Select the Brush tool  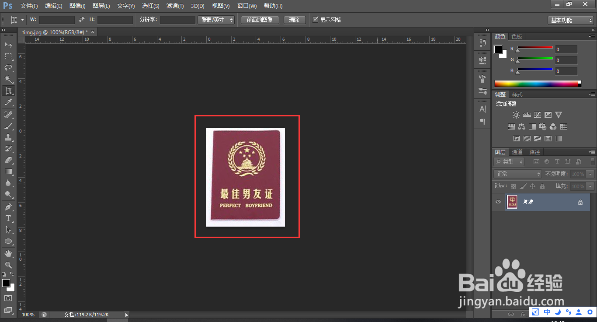[x=8, y=126]
